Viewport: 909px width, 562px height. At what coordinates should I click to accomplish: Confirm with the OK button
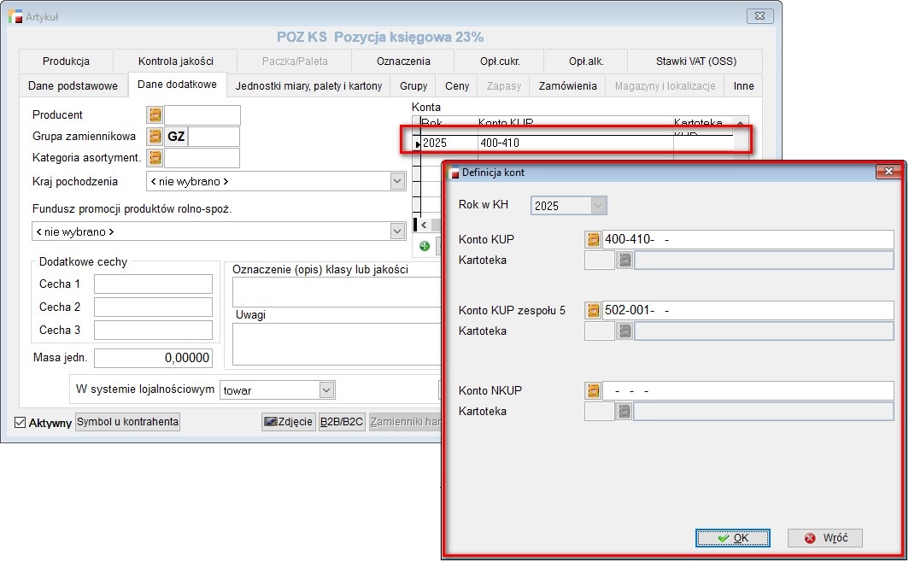coord(732,538)
